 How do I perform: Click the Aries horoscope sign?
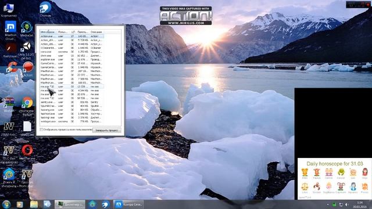(x=305, y=174)
